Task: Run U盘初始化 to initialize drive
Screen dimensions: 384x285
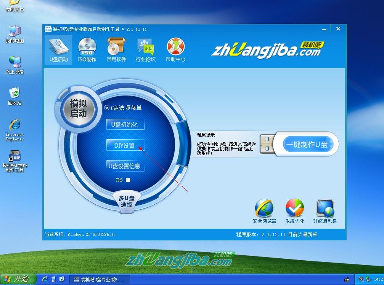Action: 125,124
